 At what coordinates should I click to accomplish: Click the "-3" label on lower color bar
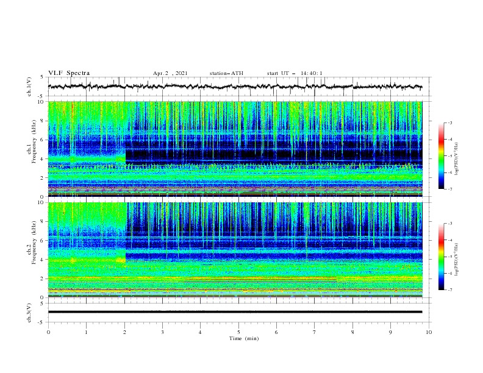[x=450, y=224]
